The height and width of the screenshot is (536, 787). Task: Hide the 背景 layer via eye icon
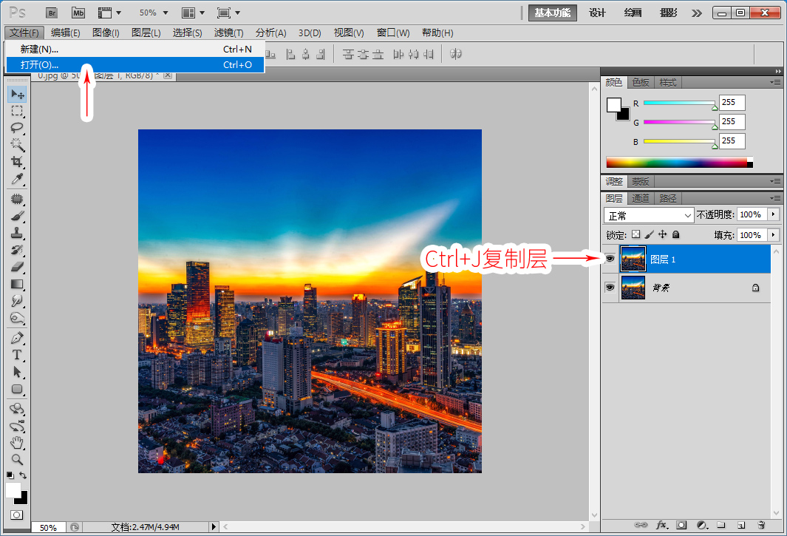point(610,288)
